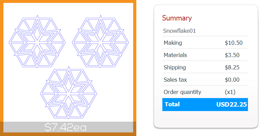Click the center star of top-left snowflake
This screenshot has height=136, width=274.
[37, 42]
